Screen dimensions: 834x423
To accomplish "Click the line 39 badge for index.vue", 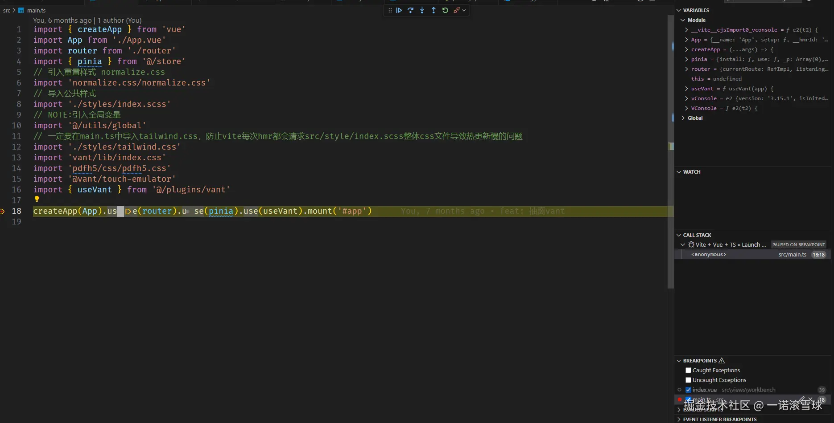I will pos(822,390).
